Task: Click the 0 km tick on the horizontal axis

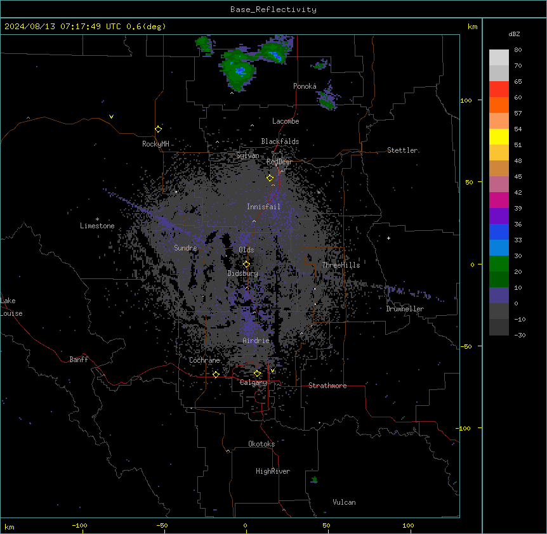Action: tap(245, 525)
